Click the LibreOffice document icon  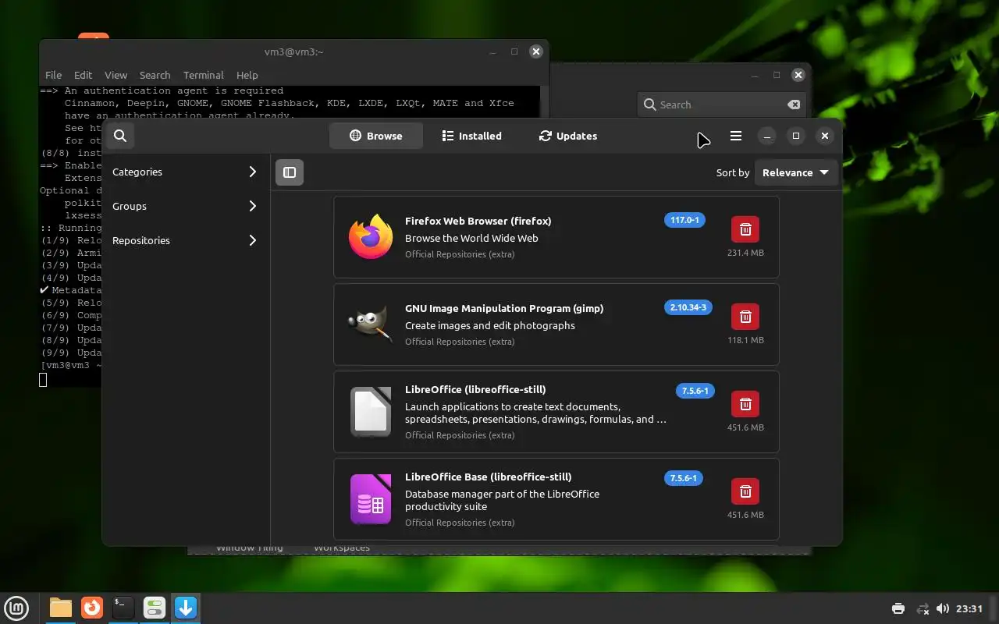371,411
